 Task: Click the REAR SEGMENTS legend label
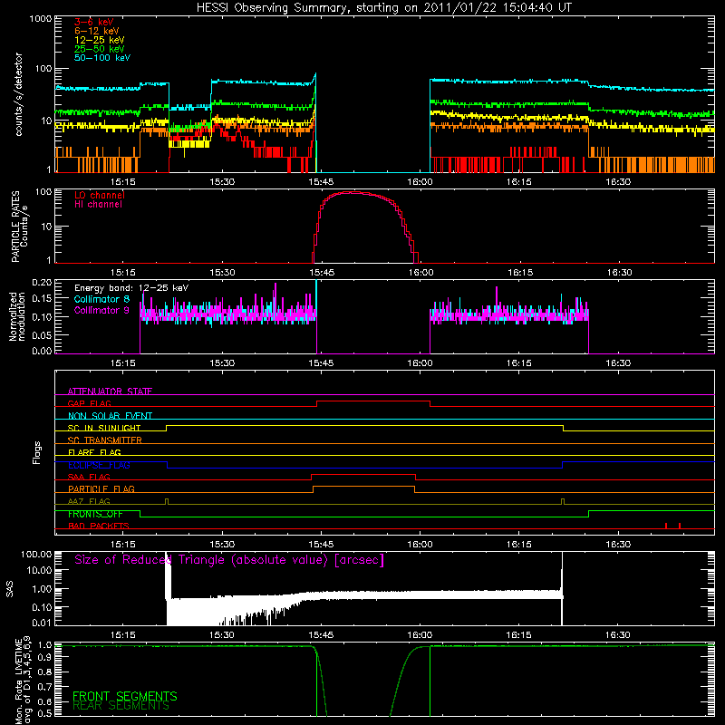[x=121, y=705]
